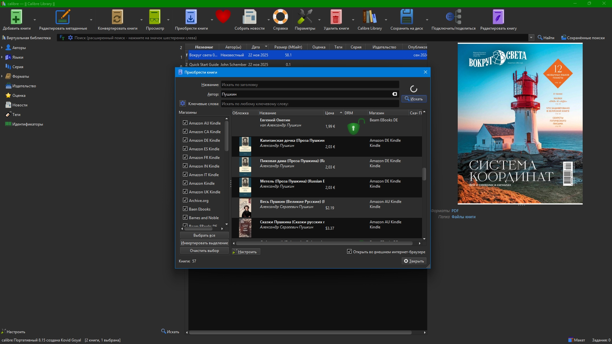
Task: Open keyword search gear settings icon
Action: tap(183, 104)
